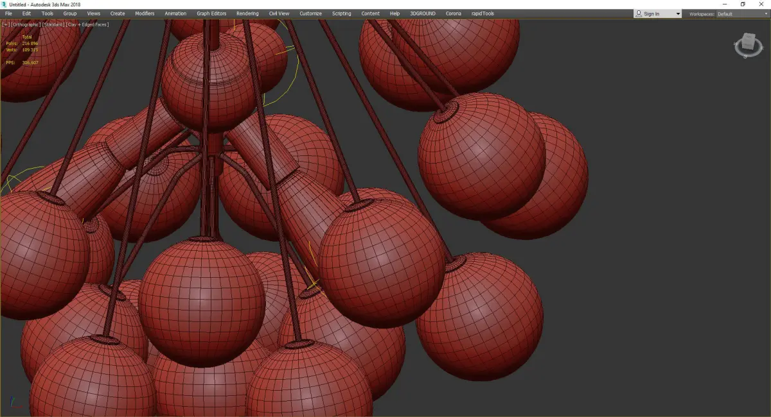Image resolution: width=771 pixels, height=417 pixels.
Task: Open the Civil View menu
Action: click(279, 13)
